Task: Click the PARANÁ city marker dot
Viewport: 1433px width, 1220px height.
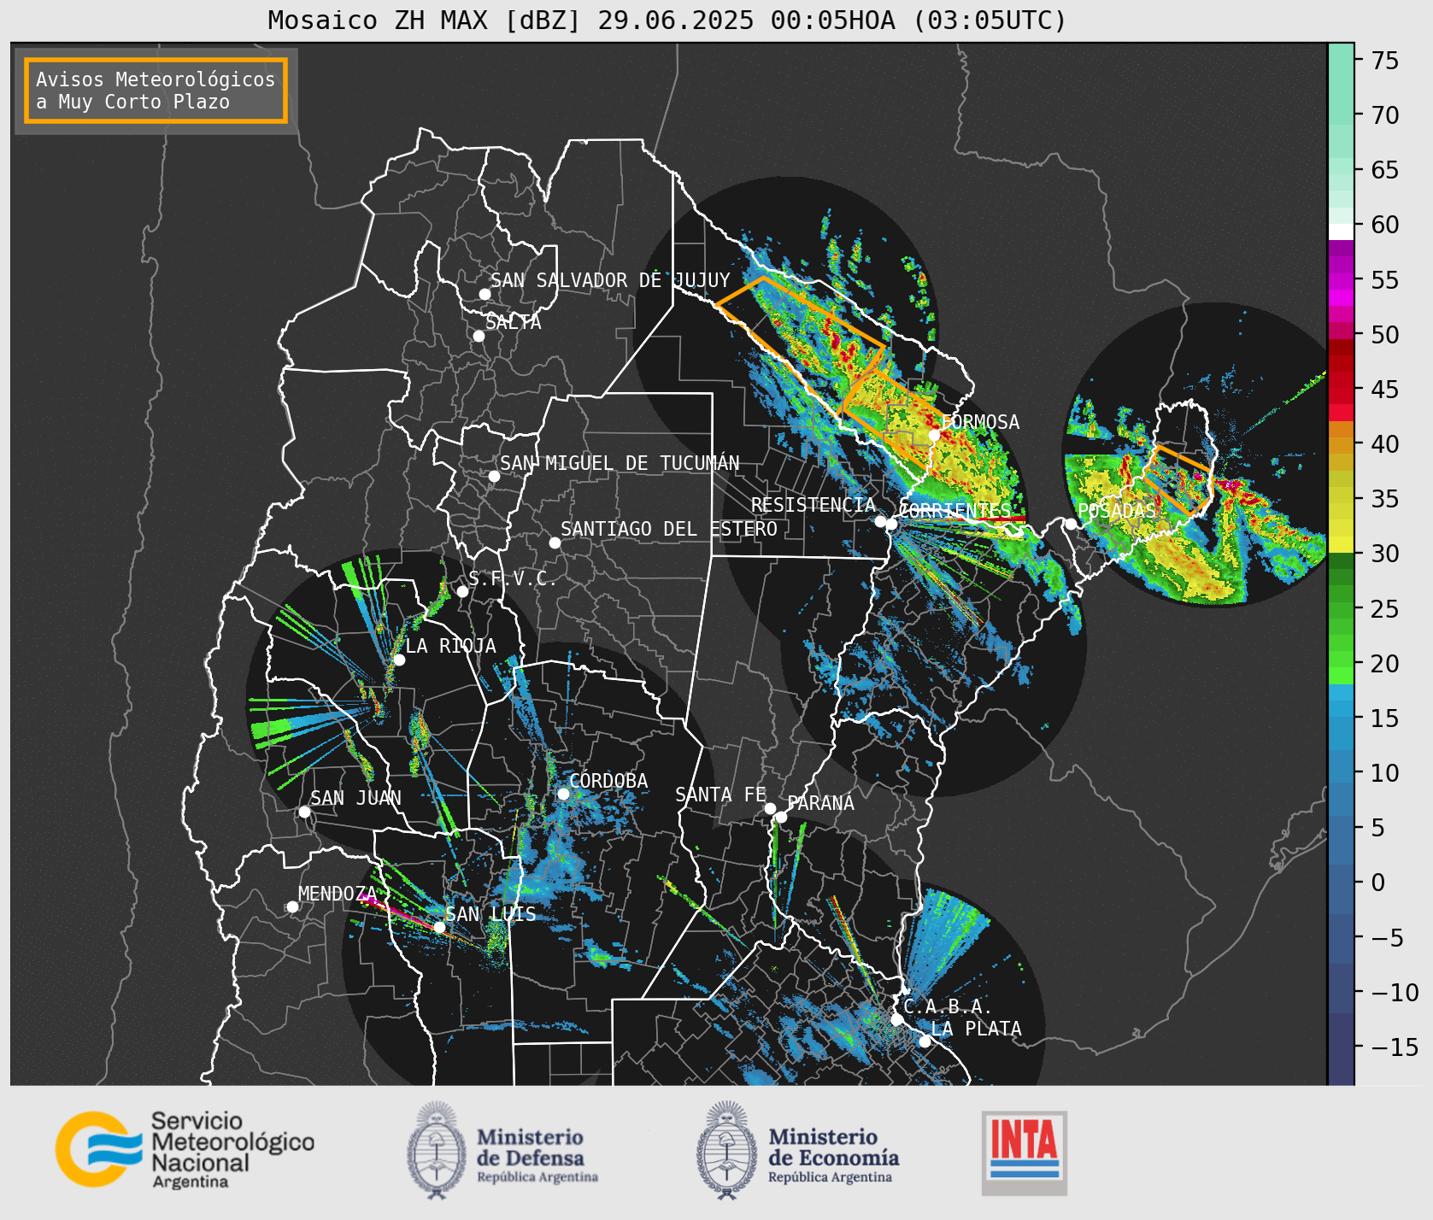Action: click(x=781, y=817)
